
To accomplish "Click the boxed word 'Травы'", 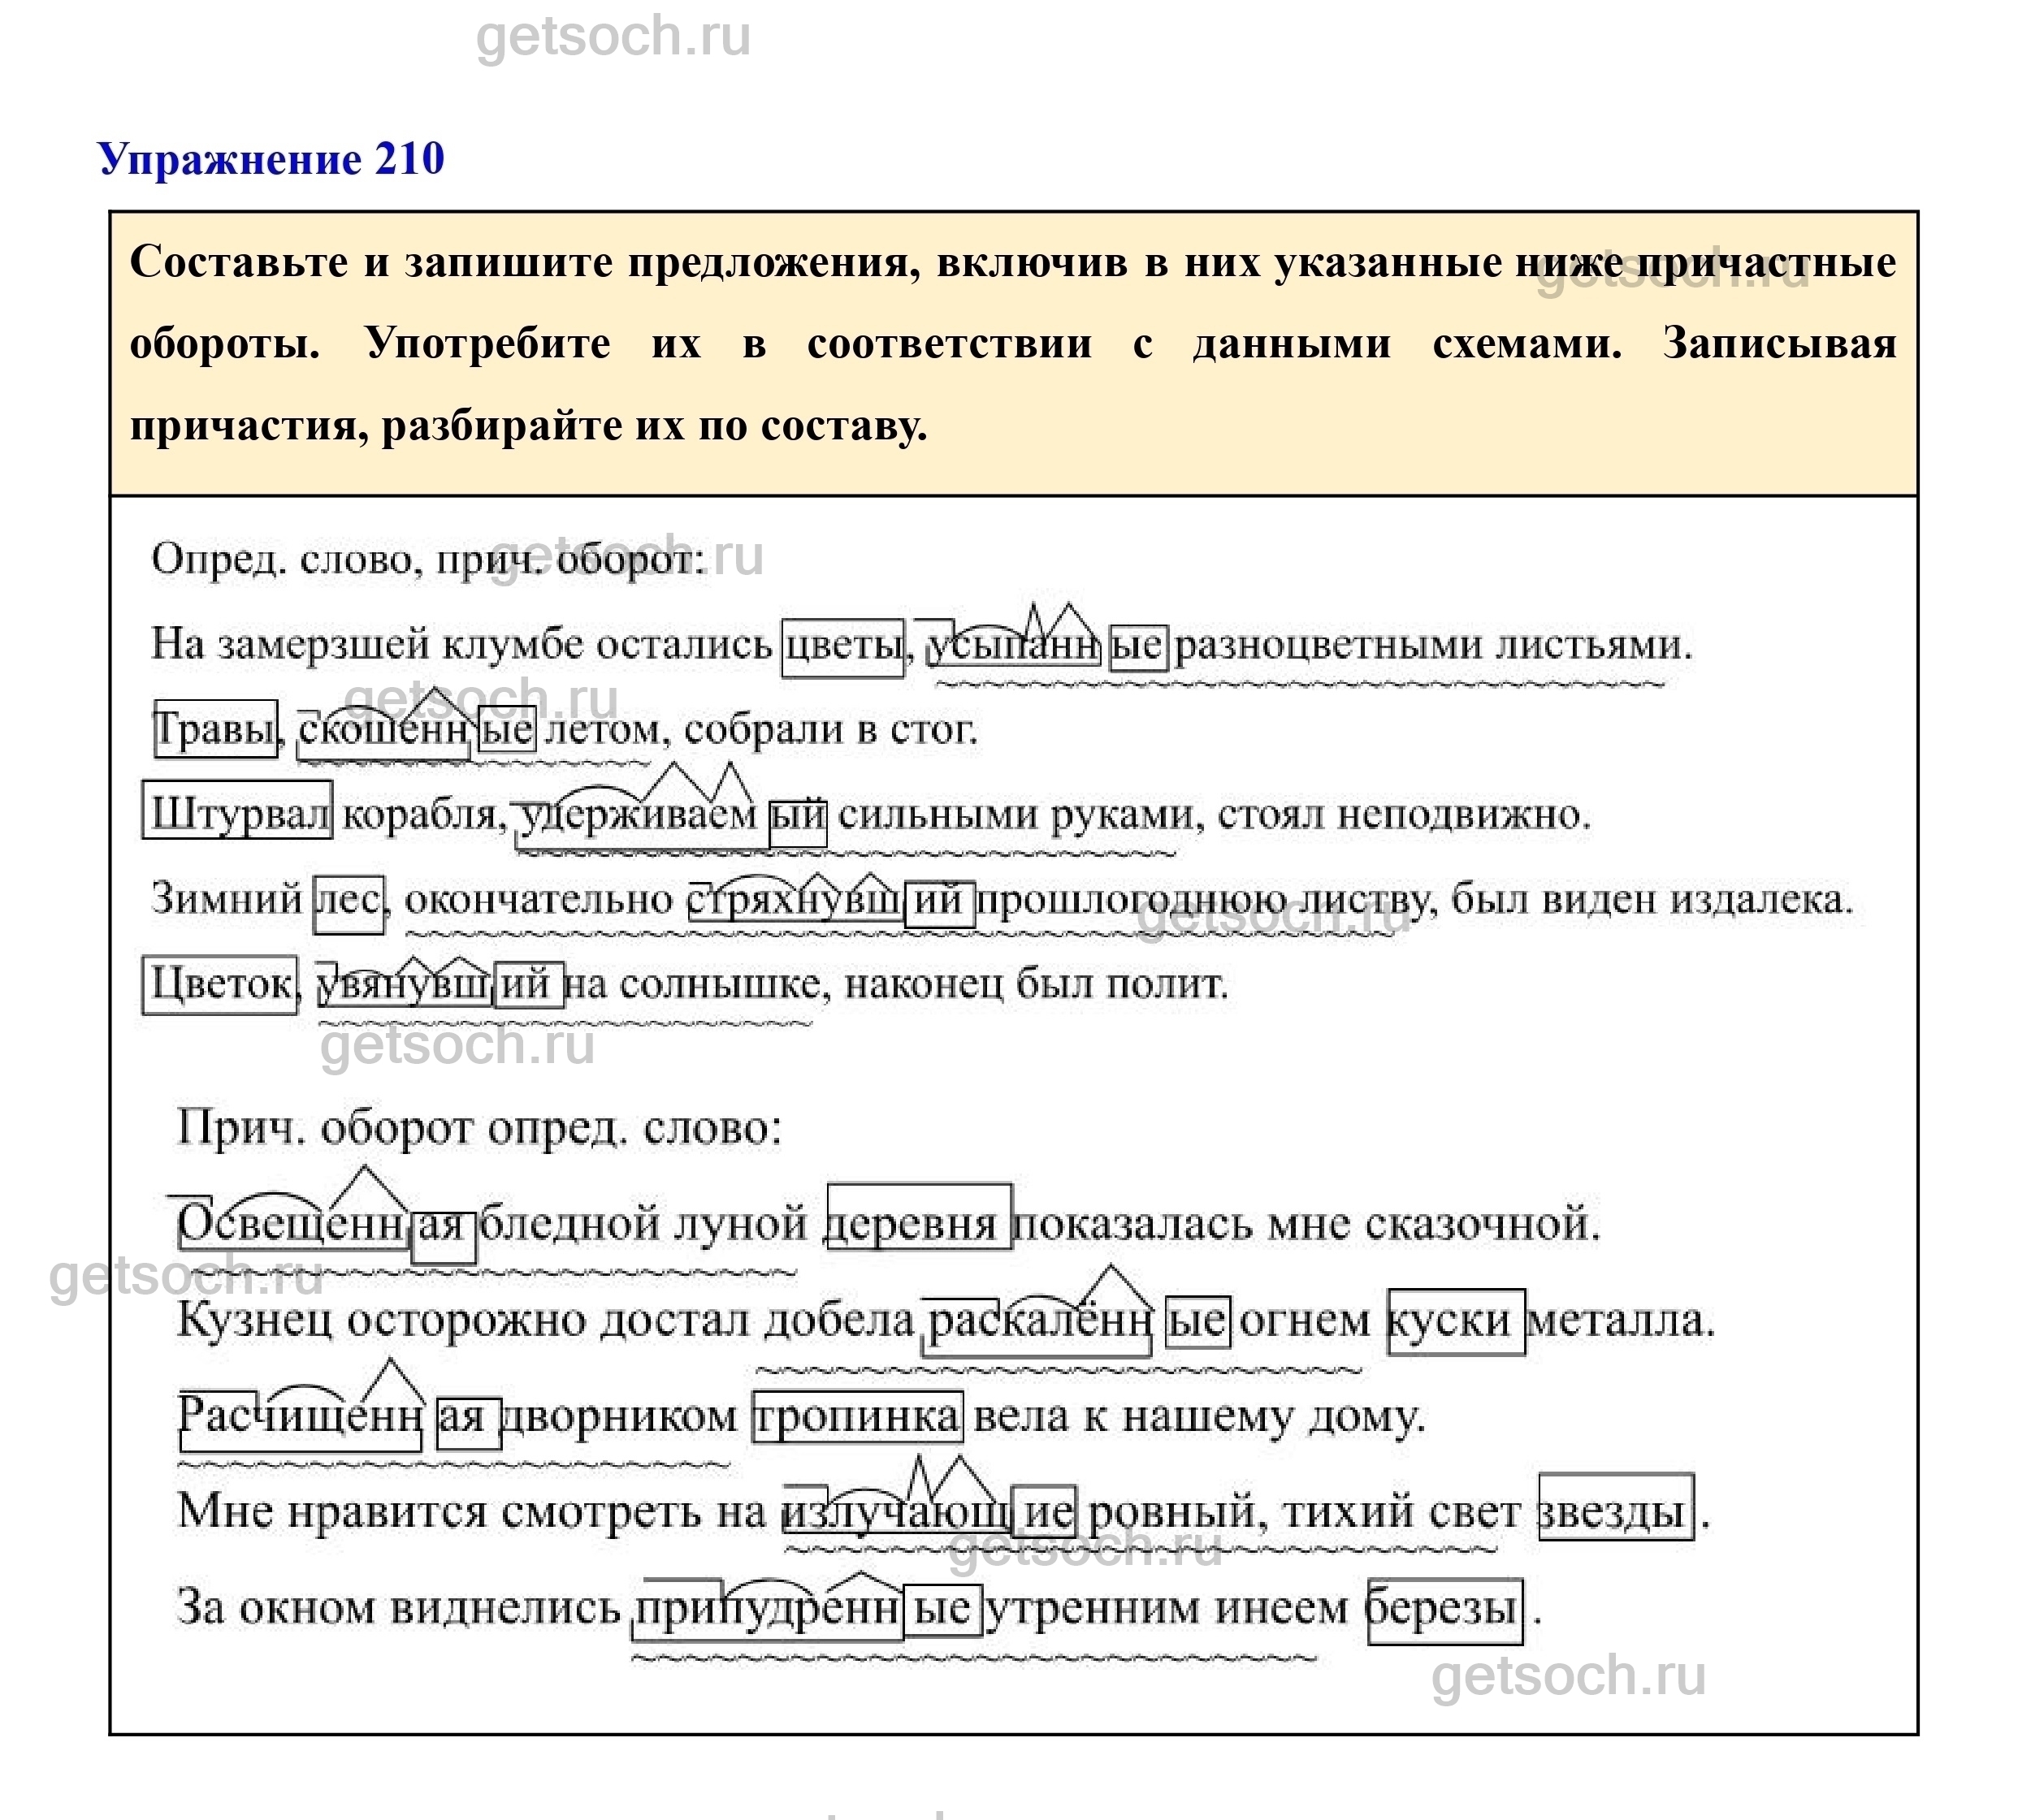I will 215,730.
